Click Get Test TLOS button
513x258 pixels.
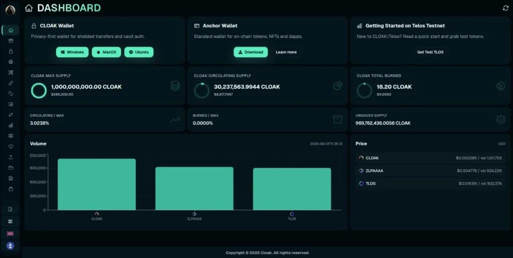pyautogui.click(x=430, y=52)
